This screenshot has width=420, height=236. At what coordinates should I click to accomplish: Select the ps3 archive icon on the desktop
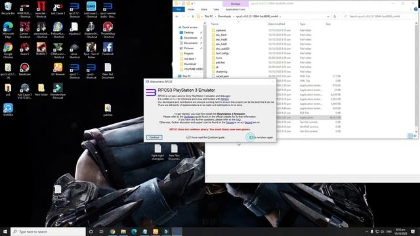[x=8, y=90]
